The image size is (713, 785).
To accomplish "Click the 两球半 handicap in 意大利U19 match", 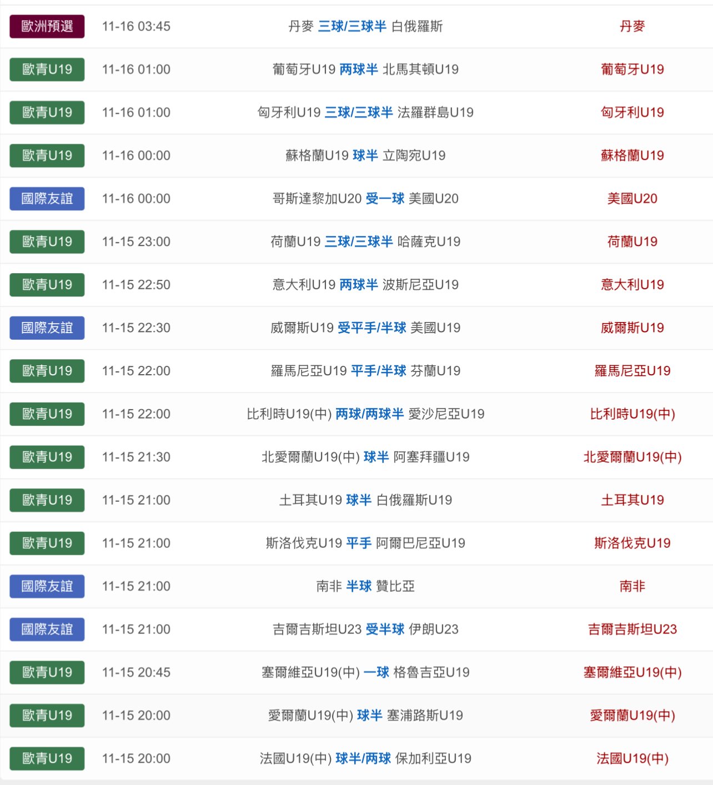I will tap(359, 285).
